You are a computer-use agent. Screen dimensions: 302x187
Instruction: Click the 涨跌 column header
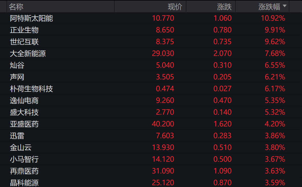coord(224,6)
